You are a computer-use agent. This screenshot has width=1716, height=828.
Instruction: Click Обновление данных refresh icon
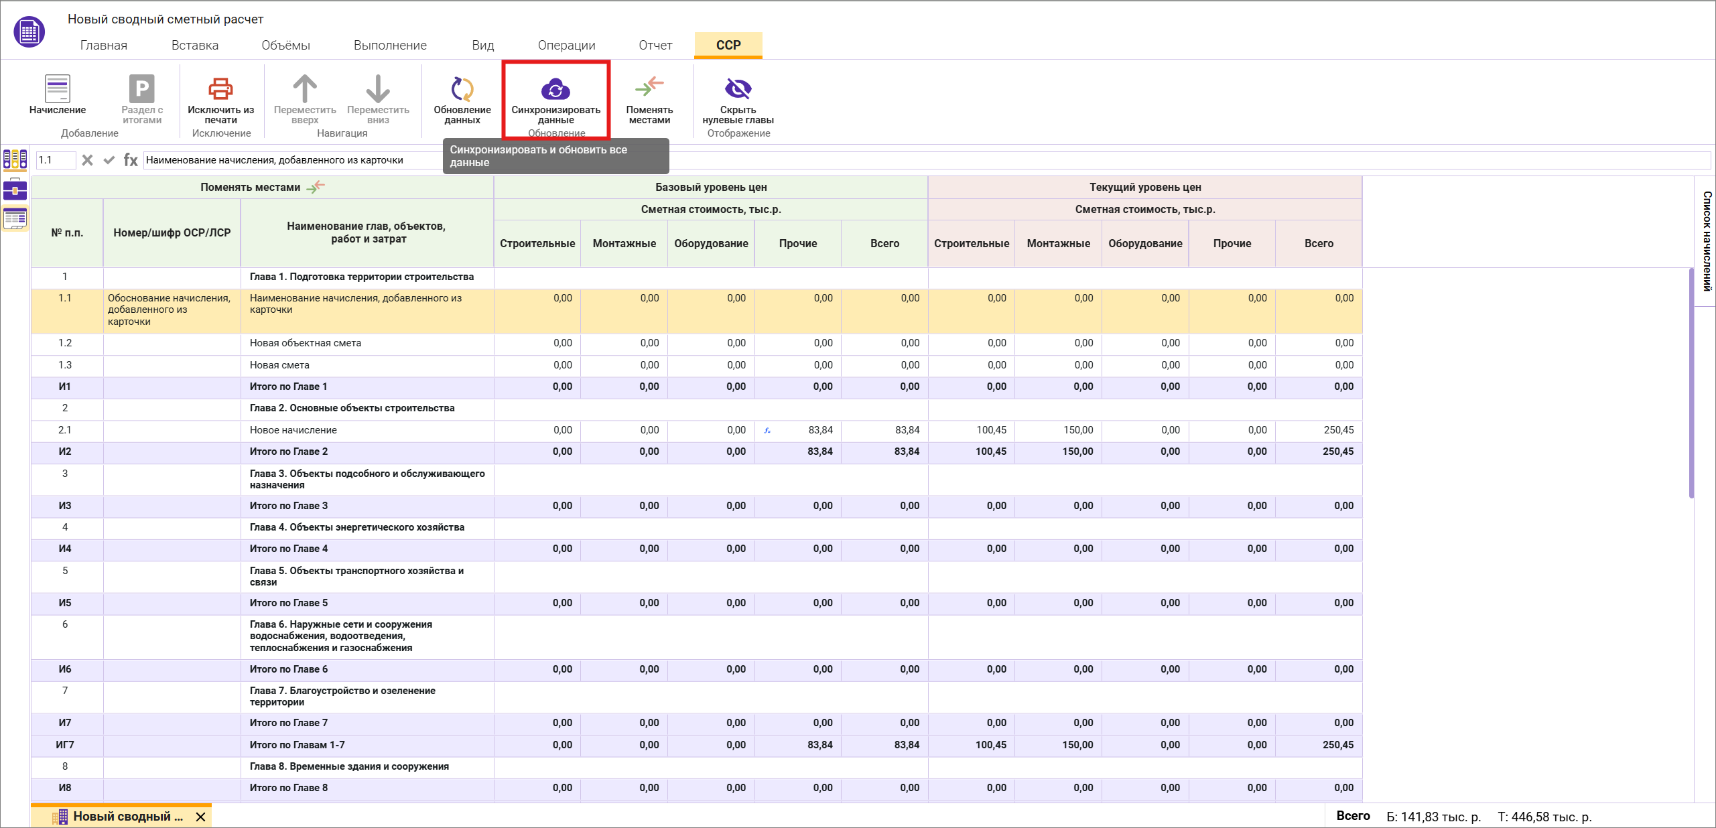tap(462, 88)
